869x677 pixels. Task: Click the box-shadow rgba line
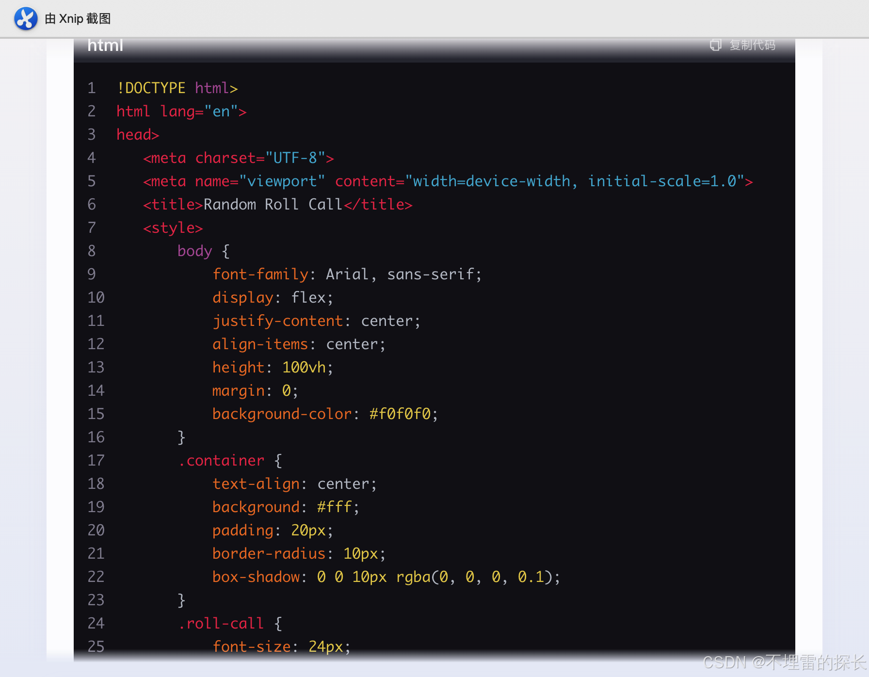[x=386, y=577]
